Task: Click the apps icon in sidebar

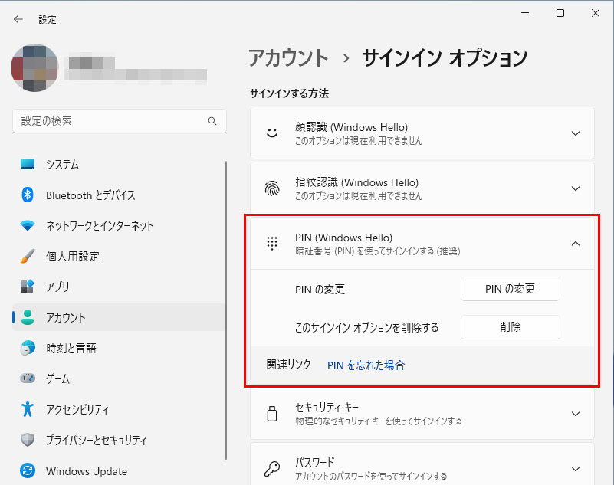Action: pyautogui.click(x=28, y=287)
